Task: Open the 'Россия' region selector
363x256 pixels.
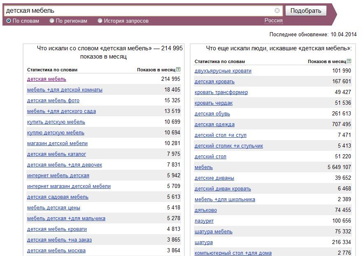Action: point(273,21)
